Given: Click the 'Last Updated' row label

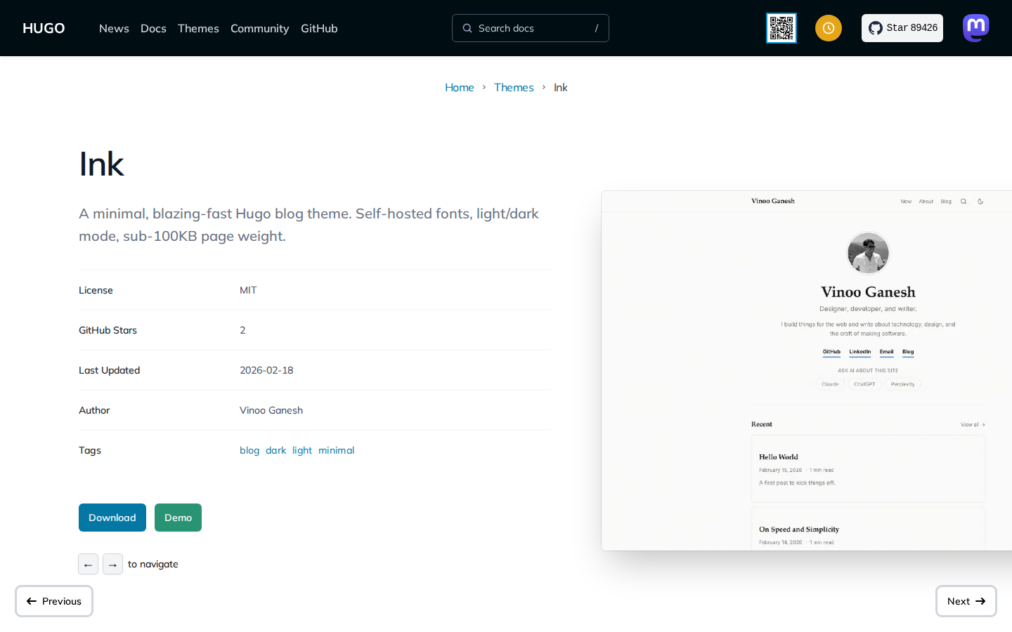Looking at the screenshot, I should pos(109,370).
